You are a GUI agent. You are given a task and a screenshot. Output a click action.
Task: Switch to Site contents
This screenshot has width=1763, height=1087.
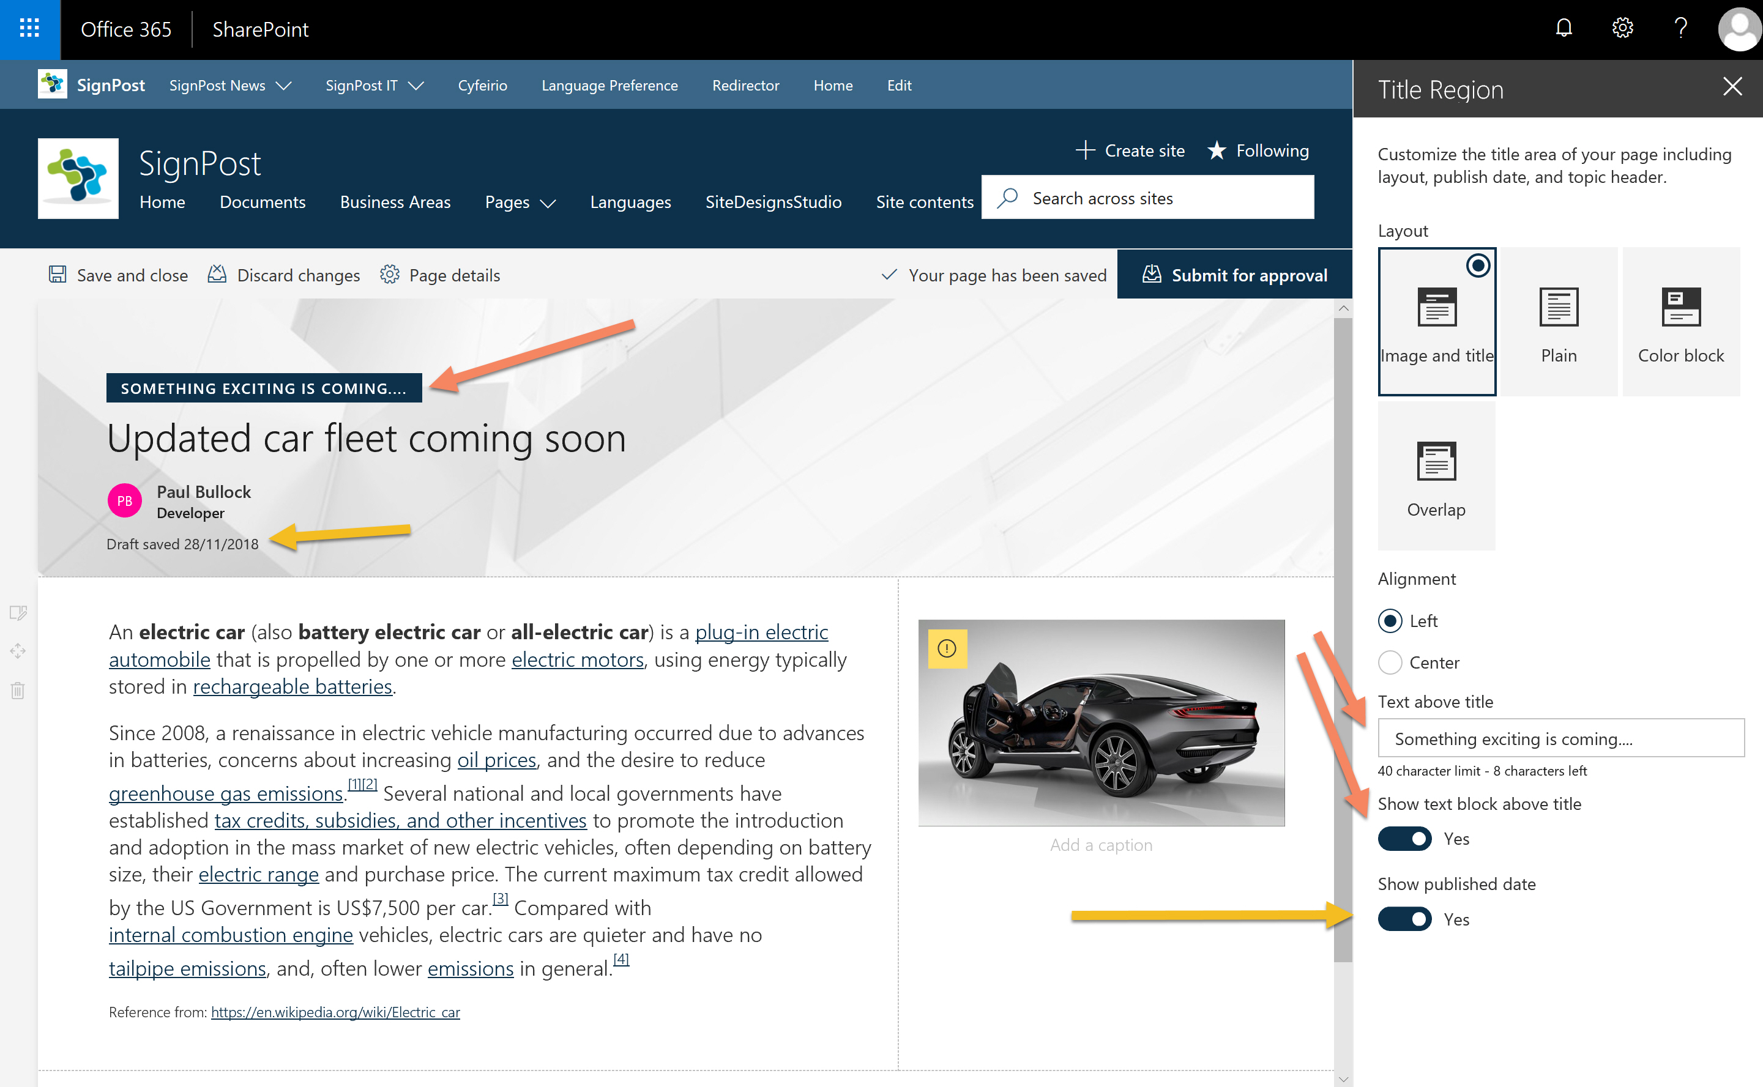click(x=925, y=202)
